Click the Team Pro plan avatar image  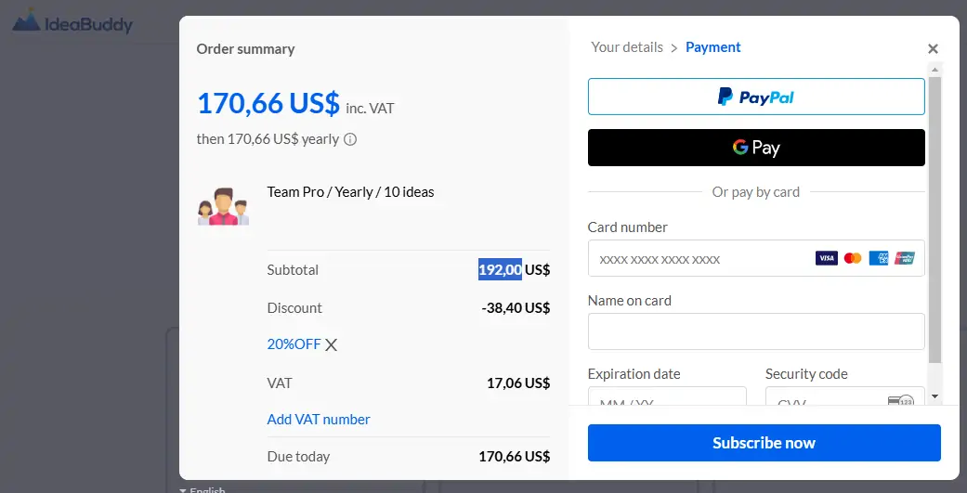click(224, 206)
